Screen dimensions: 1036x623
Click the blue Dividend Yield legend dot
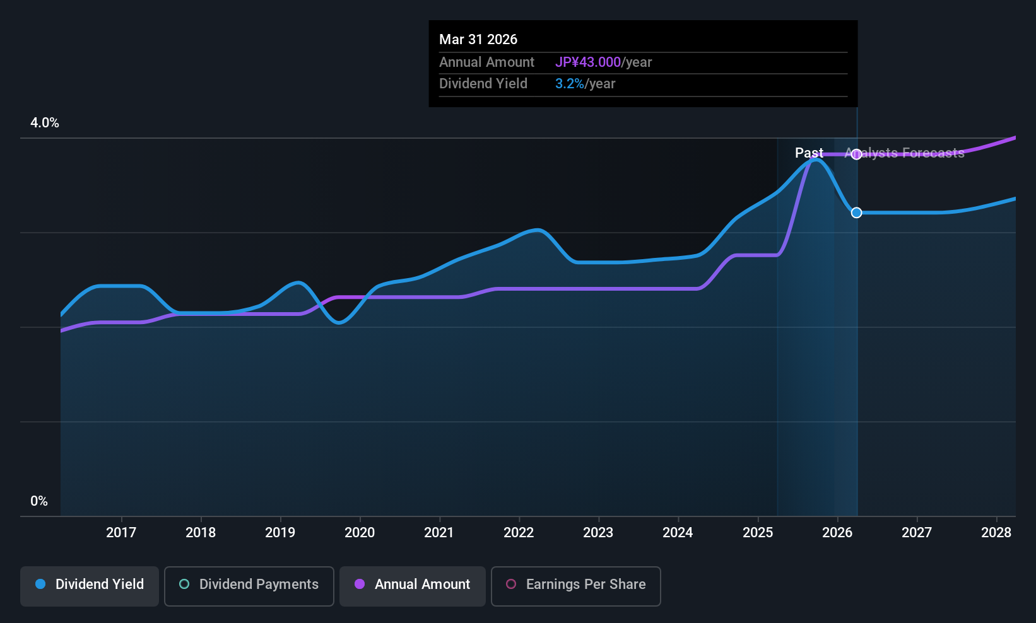pos(40,585)
